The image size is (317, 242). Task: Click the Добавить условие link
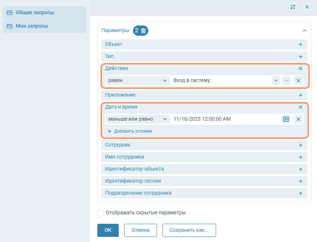(x=130, y=131)
